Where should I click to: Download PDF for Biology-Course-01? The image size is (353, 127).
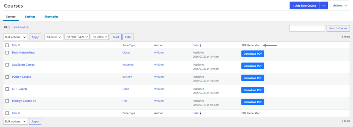pos(253,102)
